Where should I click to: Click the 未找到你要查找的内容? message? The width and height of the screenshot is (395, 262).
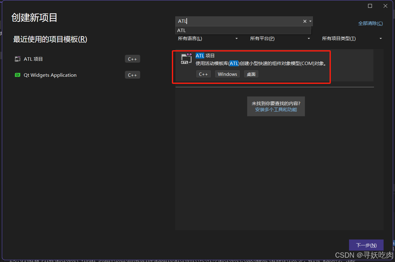(276, 103)
